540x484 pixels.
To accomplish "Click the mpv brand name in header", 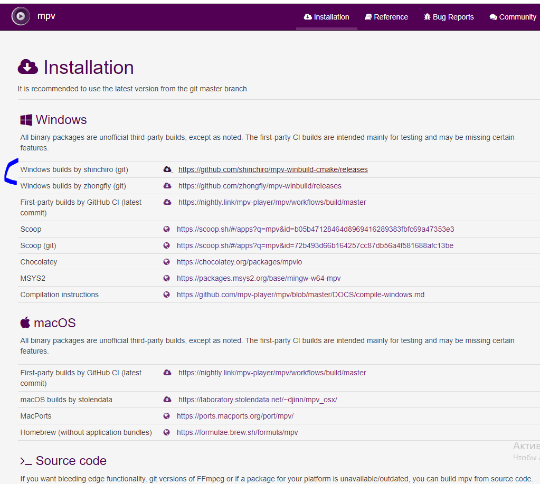I will tap(46, 16).
